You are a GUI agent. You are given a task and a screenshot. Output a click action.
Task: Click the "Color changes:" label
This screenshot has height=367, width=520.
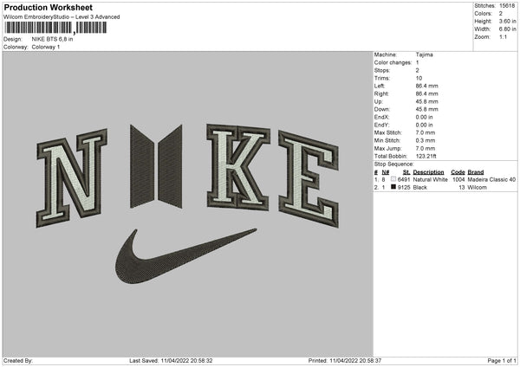click(393, 62)
